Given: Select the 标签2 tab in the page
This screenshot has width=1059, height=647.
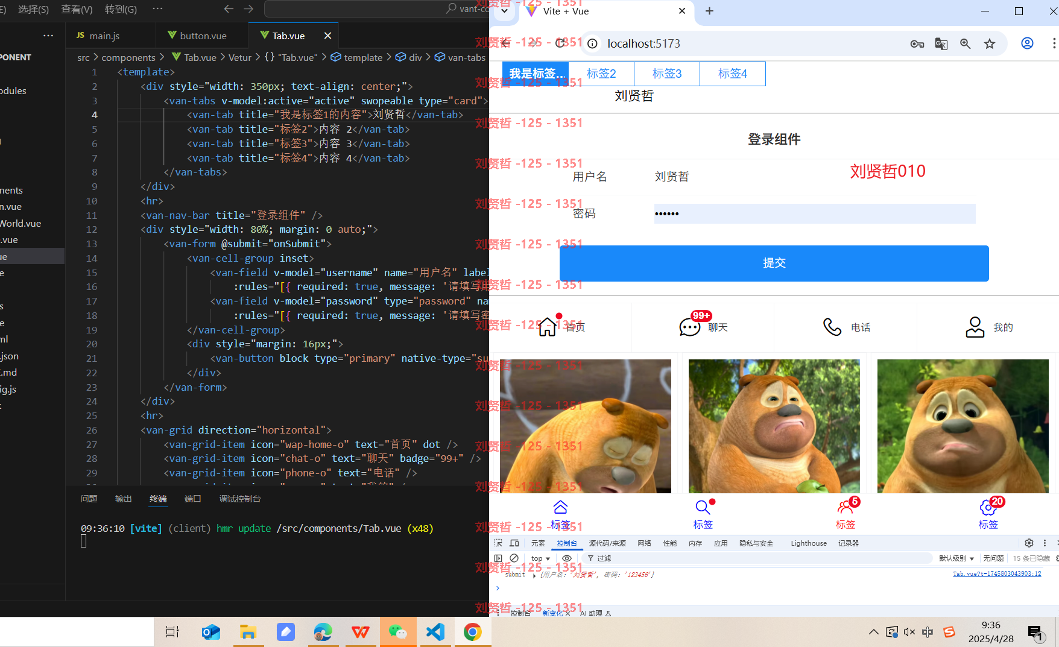Looking at the screenshot, I should click(601, 74).
